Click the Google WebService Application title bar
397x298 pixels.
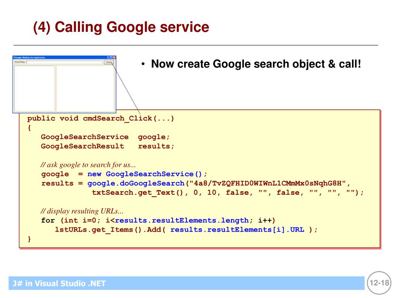point(64,57)
